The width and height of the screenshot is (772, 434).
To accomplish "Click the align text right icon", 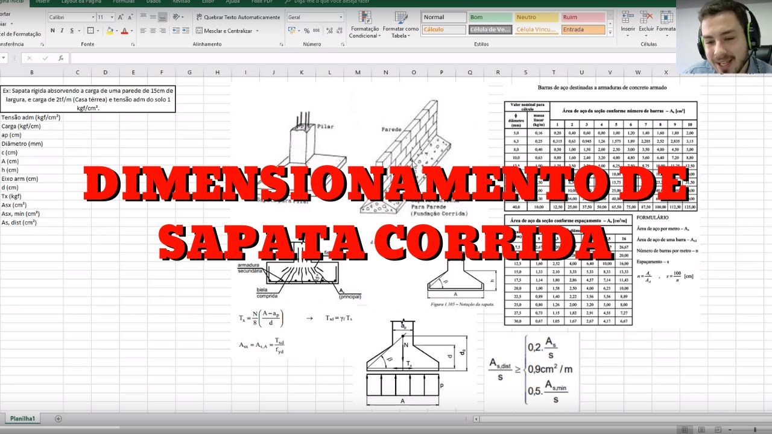I will (163, 31).
